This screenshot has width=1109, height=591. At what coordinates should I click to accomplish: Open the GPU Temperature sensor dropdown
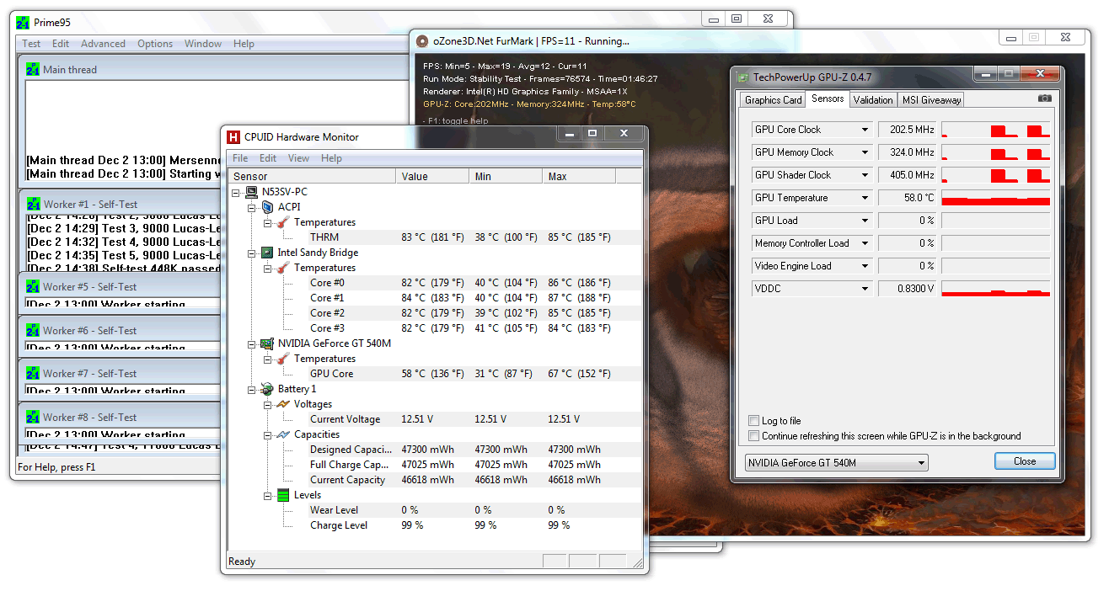[865, 198]
